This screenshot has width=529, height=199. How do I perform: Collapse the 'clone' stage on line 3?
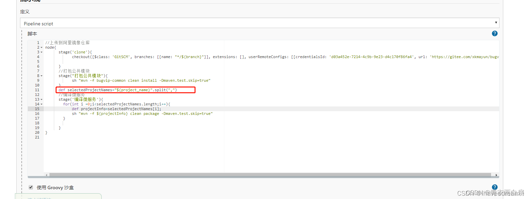tap(41, 52)
